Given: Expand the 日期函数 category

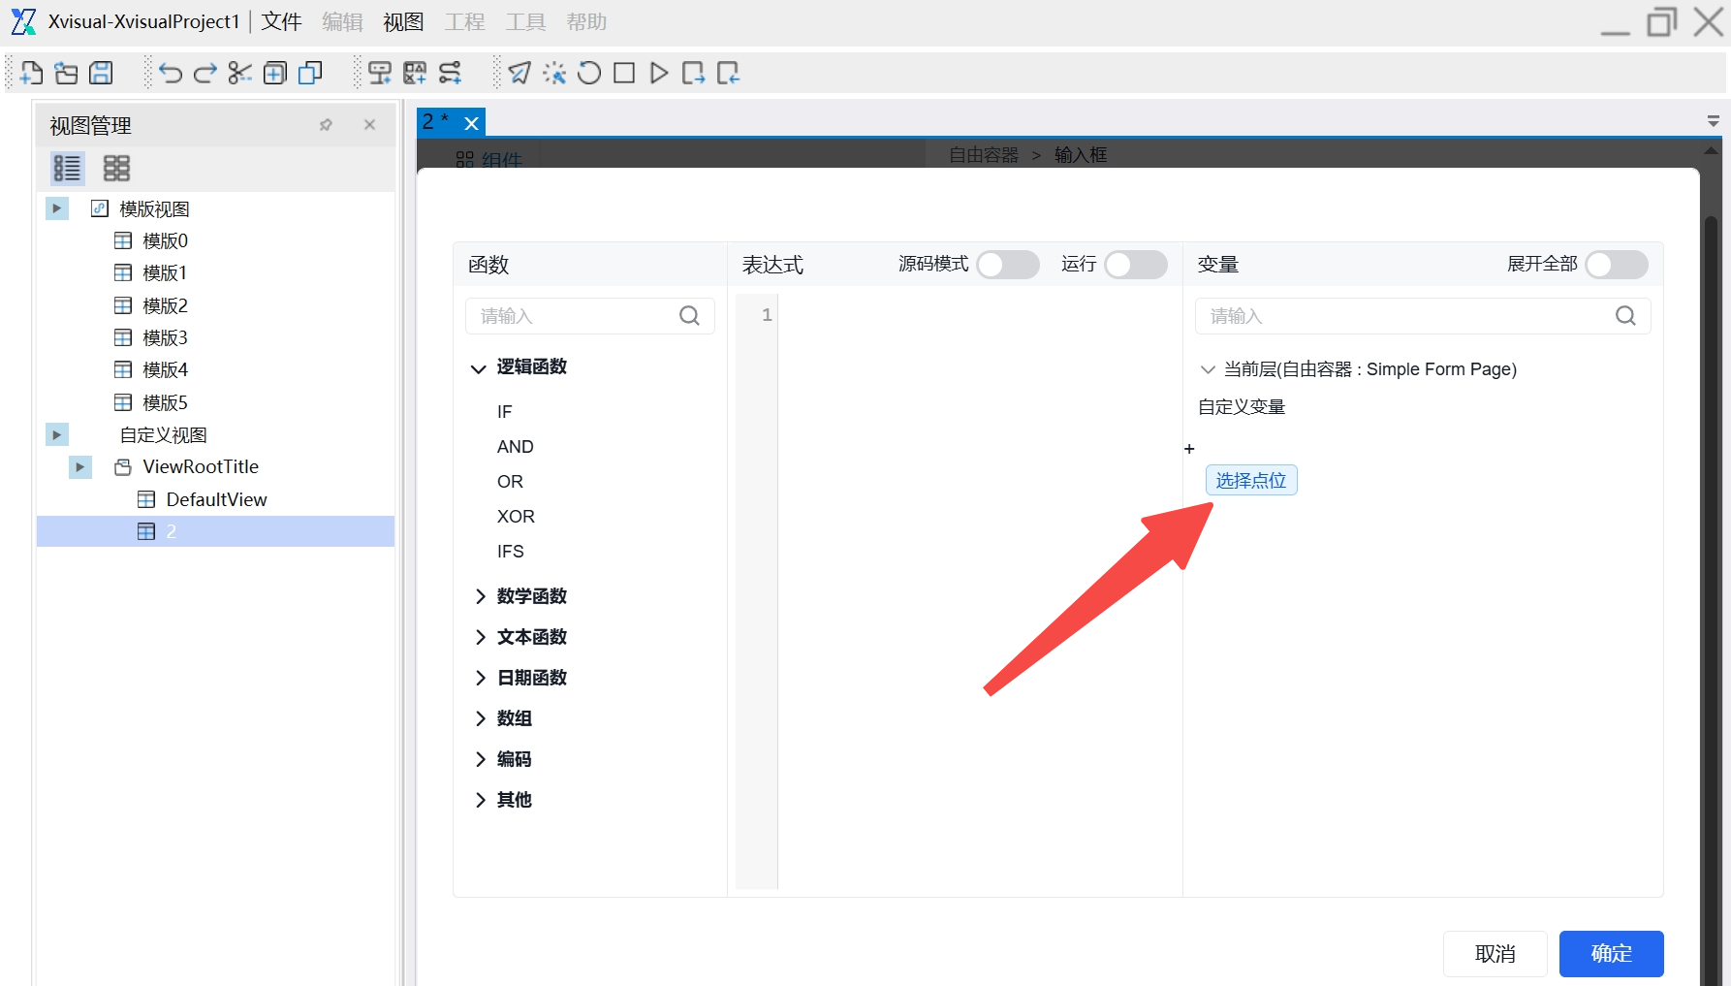Looking at the screenshot, I should pos(480,678).
